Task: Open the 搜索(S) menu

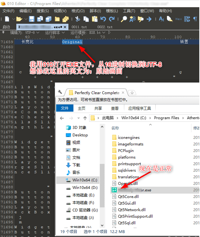Action: 42,11
